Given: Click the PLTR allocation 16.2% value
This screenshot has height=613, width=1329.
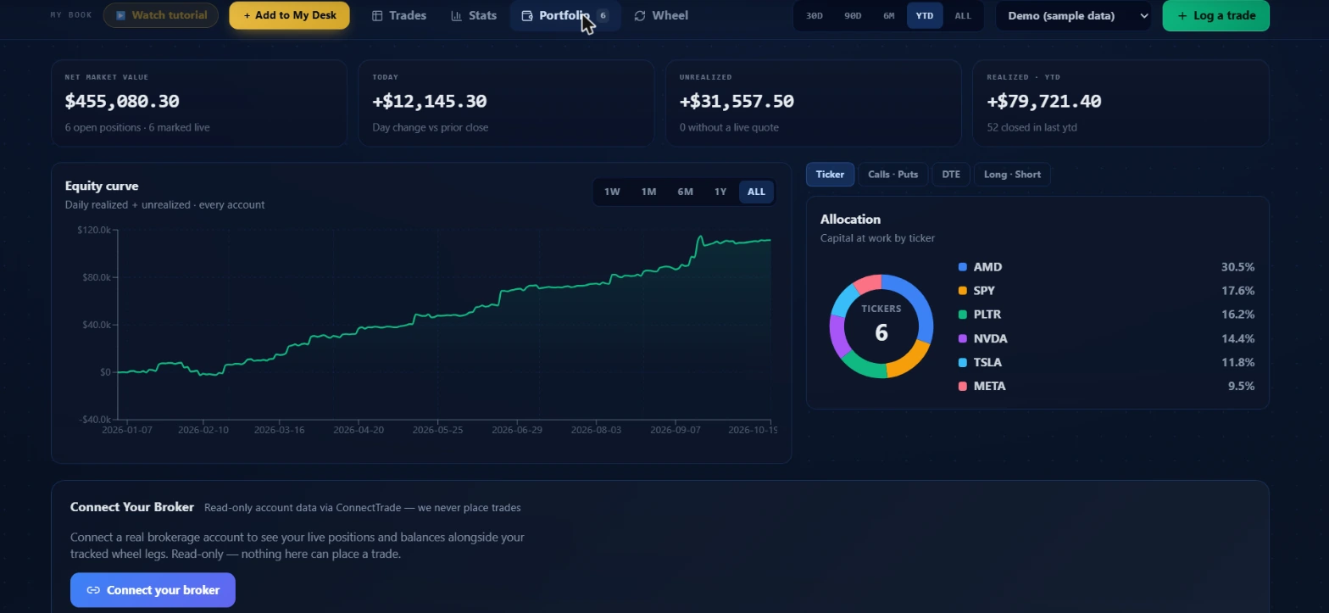Looking at the screenshot, I should click(1237, 315).
